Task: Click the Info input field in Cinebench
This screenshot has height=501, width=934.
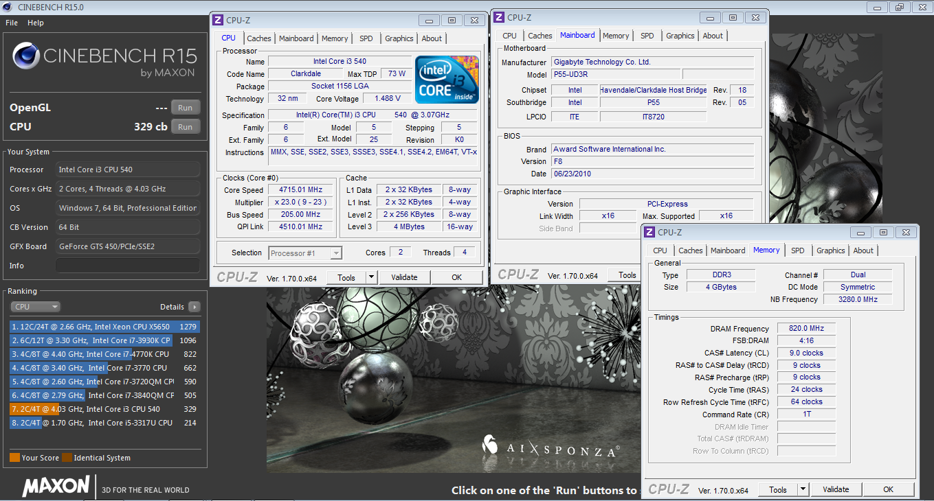Action: point(128,266)
